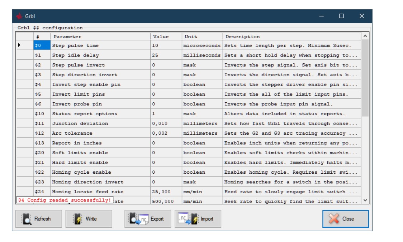Click the red X icon on the Close button
Image resolution: width=403 pixels, height=242 pixels.
click(333, 219)
